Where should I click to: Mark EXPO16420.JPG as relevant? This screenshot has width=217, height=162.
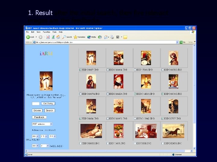pos(108,94)
